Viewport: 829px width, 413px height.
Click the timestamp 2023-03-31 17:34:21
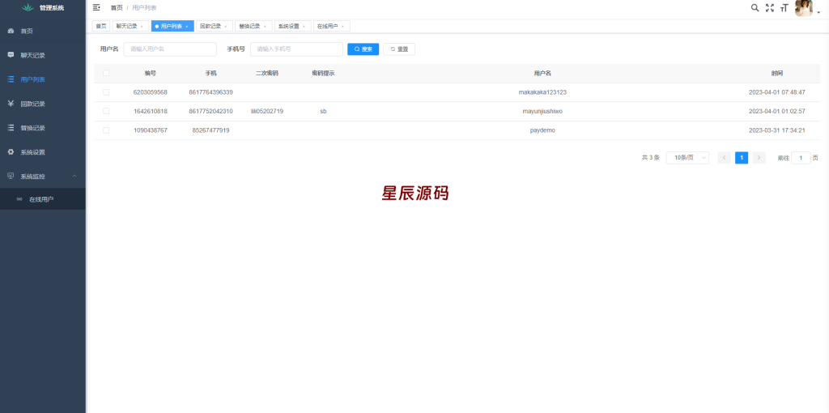(776, 130)
